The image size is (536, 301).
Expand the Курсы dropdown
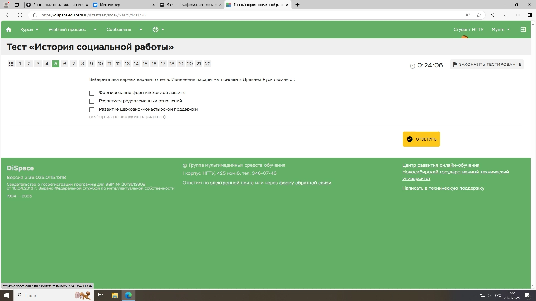coord(29,30)
